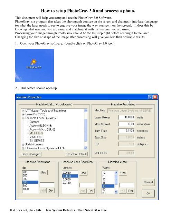Expand the LTT (Laser Tools and Technics) node
Screen dimensions: 171x221
click(x=23, y=110)
